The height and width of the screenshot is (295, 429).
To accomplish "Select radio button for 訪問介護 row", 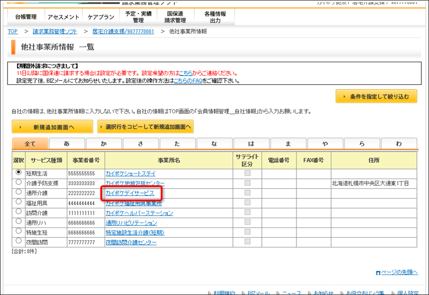I will tap(18, 211).
